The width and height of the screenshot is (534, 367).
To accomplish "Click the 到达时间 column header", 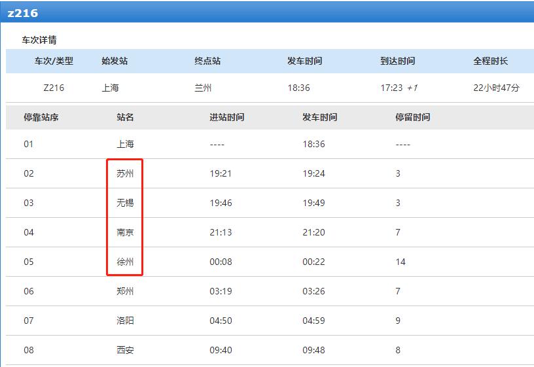I will (x=397, y=61).
